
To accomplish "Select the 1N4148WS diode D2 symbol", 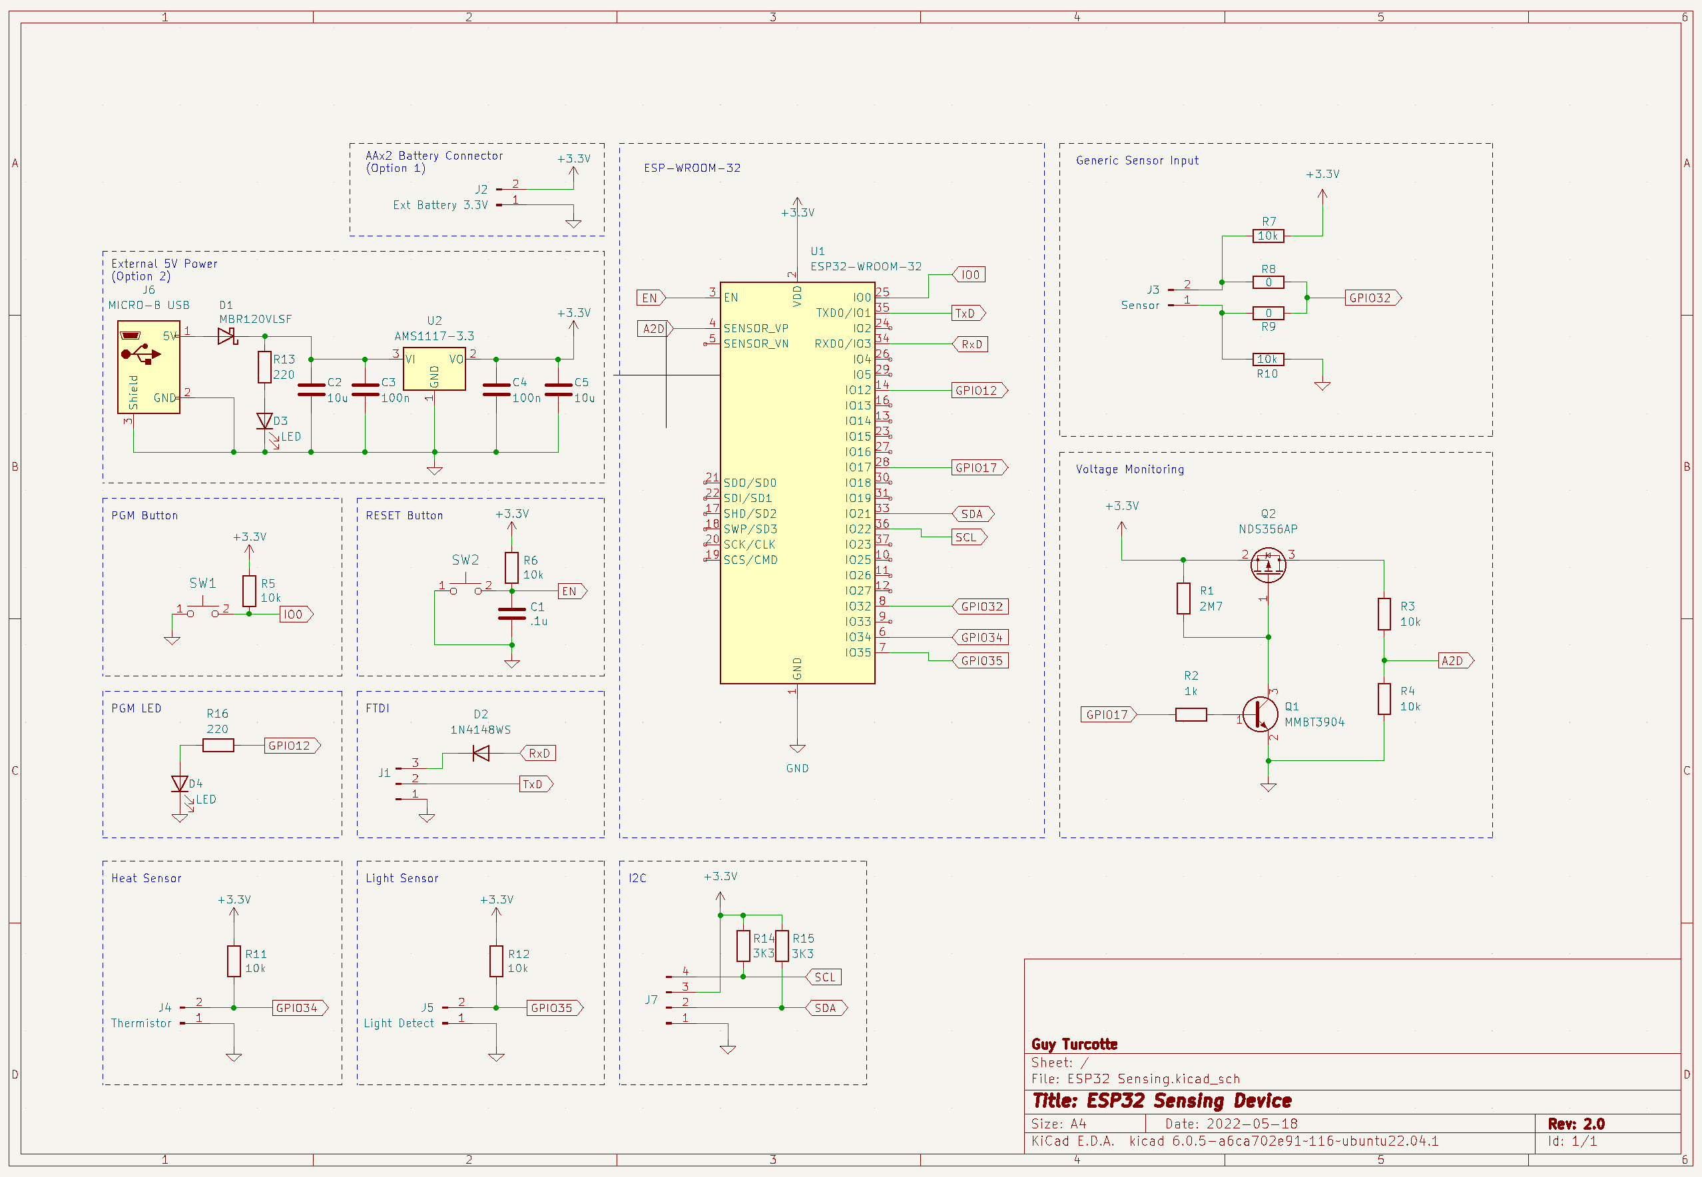I will point(481,753).
